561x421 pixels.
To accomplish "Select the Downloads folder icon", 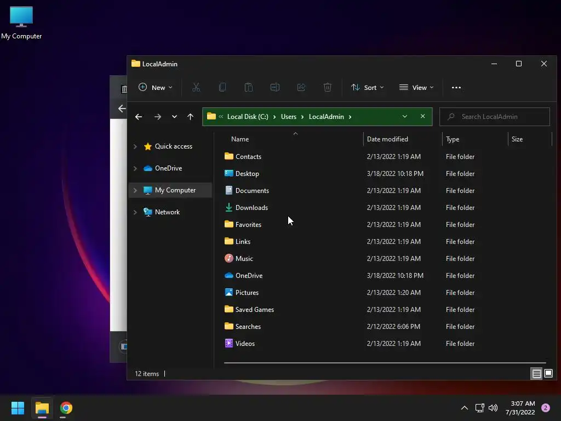I will click(x=228, y=207).
